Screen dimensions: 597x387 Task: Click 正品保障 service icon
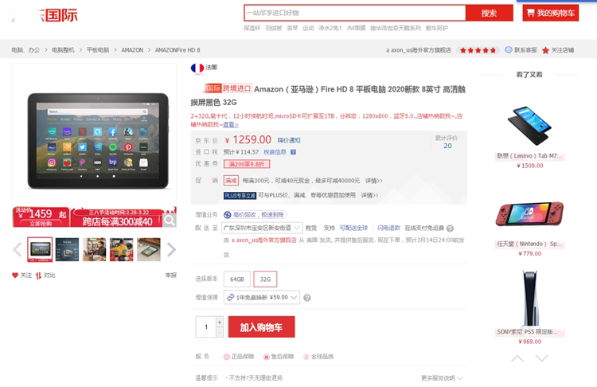(x=227, y=357)
